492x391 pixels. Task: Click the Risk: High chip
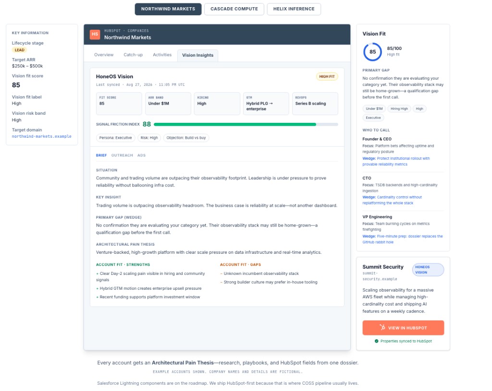click(x=149, y=138)
